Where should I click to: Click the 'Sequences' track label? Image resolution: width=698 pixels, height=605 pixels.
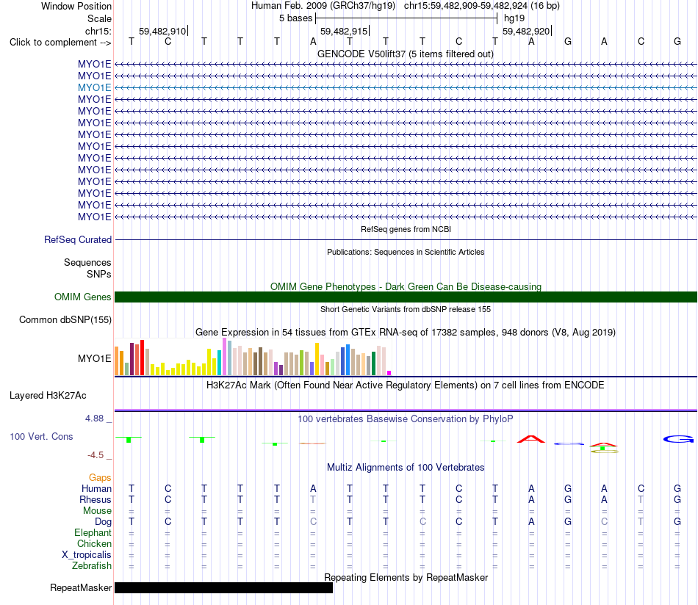[x=87, y=262]
